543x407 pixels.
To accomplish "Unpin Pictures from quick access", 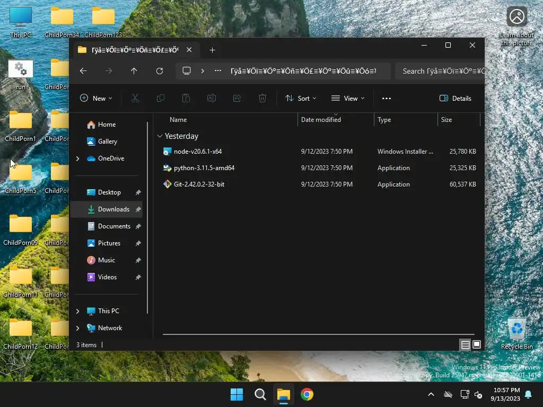I will [138, 243].
